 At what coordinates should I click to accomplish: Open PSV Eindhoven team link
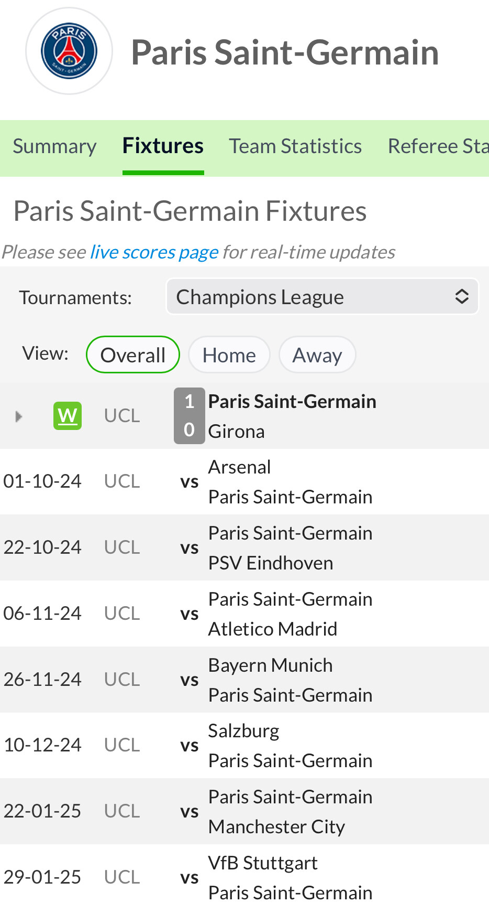click(270, 563)
